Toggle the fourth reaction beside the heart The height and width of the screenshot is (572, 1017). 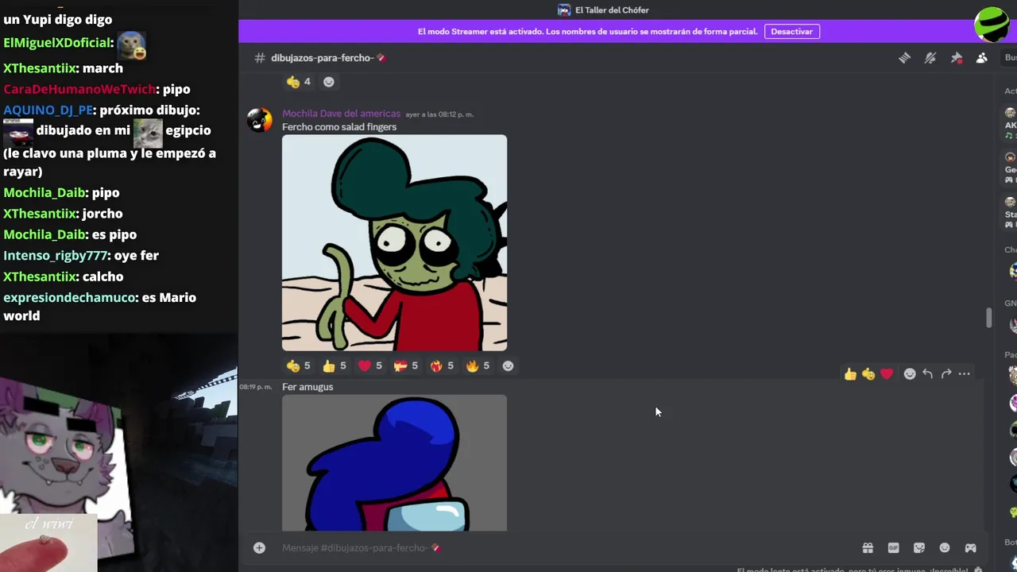[x=406, y=366]
